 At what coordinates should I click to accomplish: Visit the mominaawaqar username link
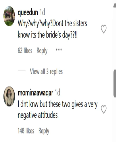[x=36, y=93]
